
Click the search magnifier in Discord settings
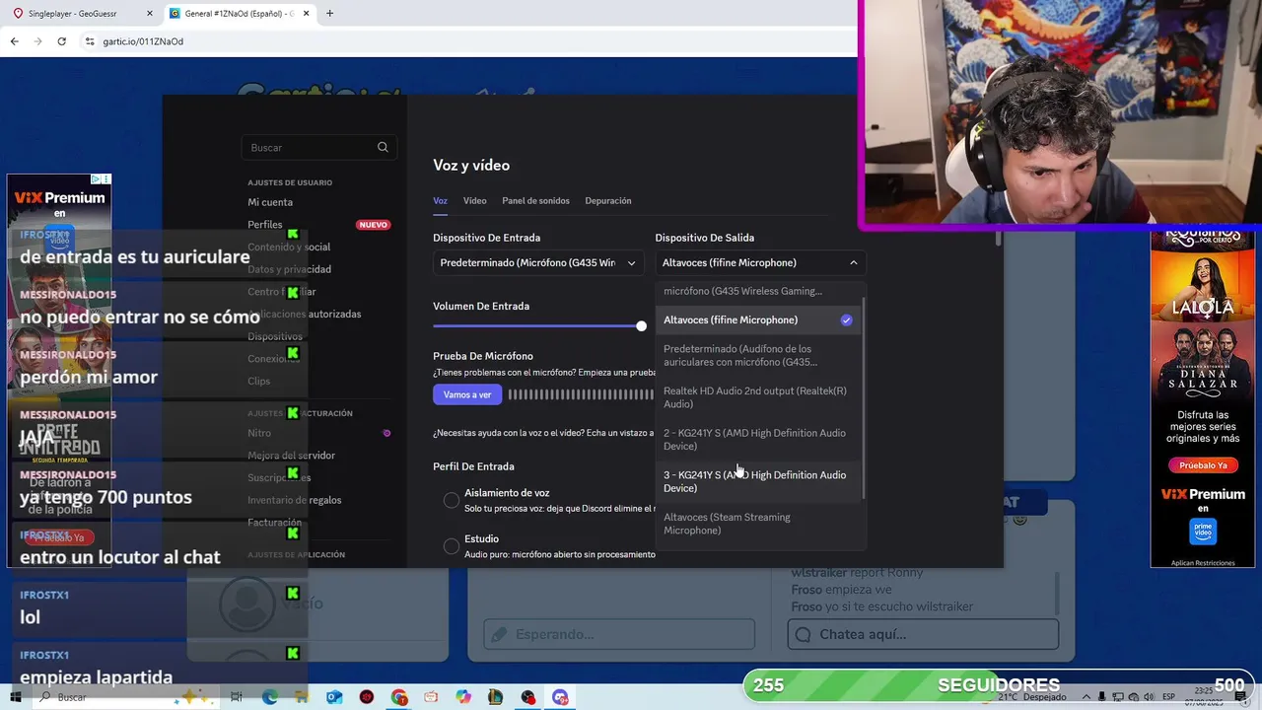point(383,147)
